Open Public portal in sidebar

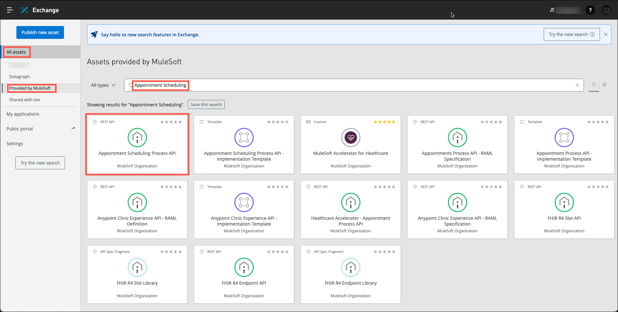pyautogui.click(x=20, y=129)
